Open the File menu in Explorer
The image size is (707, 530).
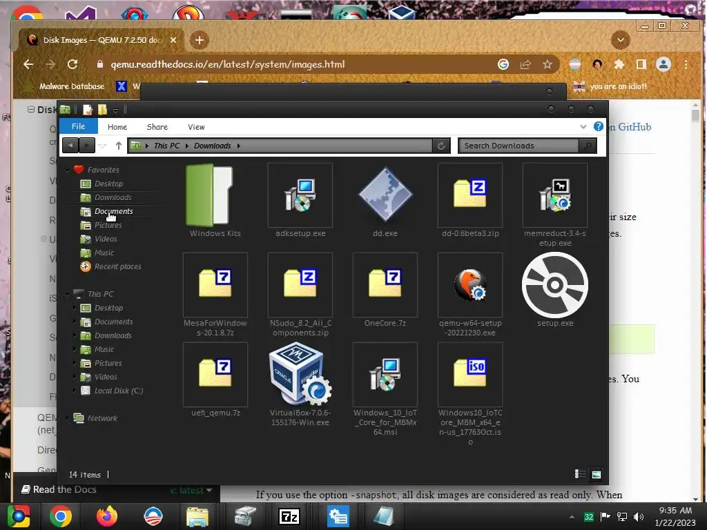click(79, 126)
